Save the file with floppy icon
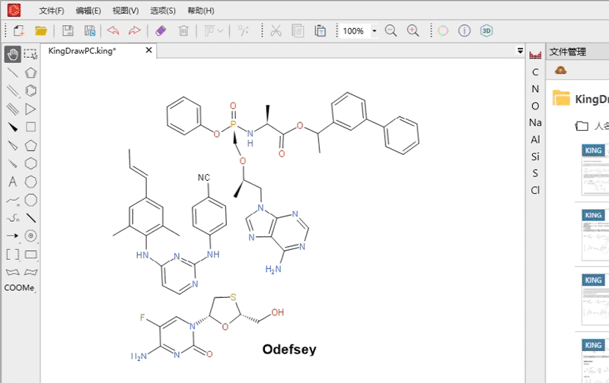Image resolution: width=609 pixels, height=383 pixels. pyautogui.click(x=68, y=30)
